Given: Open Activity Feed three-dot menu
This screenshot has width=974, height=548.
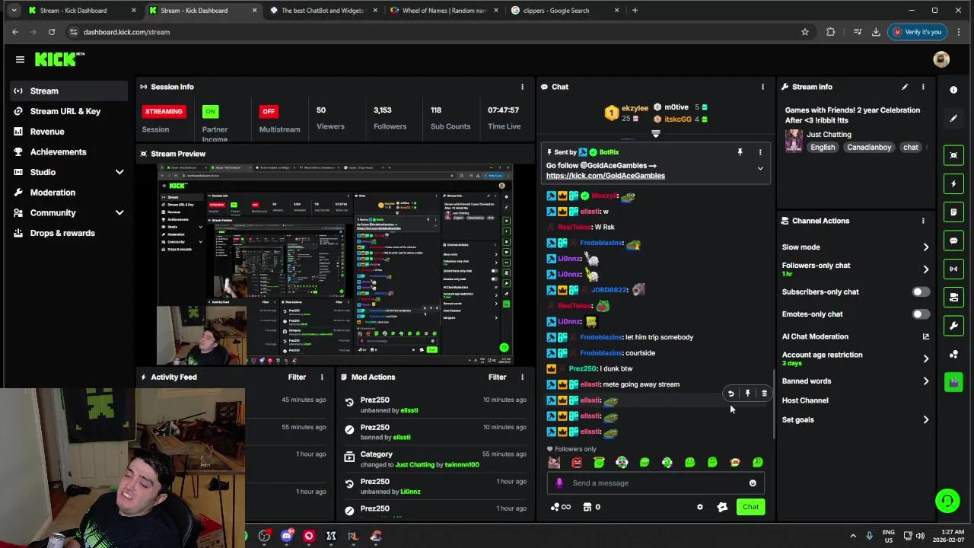Looking at the screenshot, I should point(322,377).
